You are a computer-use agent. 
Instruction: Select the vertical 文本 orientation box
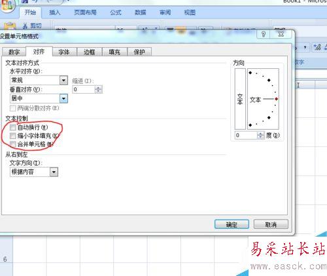(x=240, y=99)
